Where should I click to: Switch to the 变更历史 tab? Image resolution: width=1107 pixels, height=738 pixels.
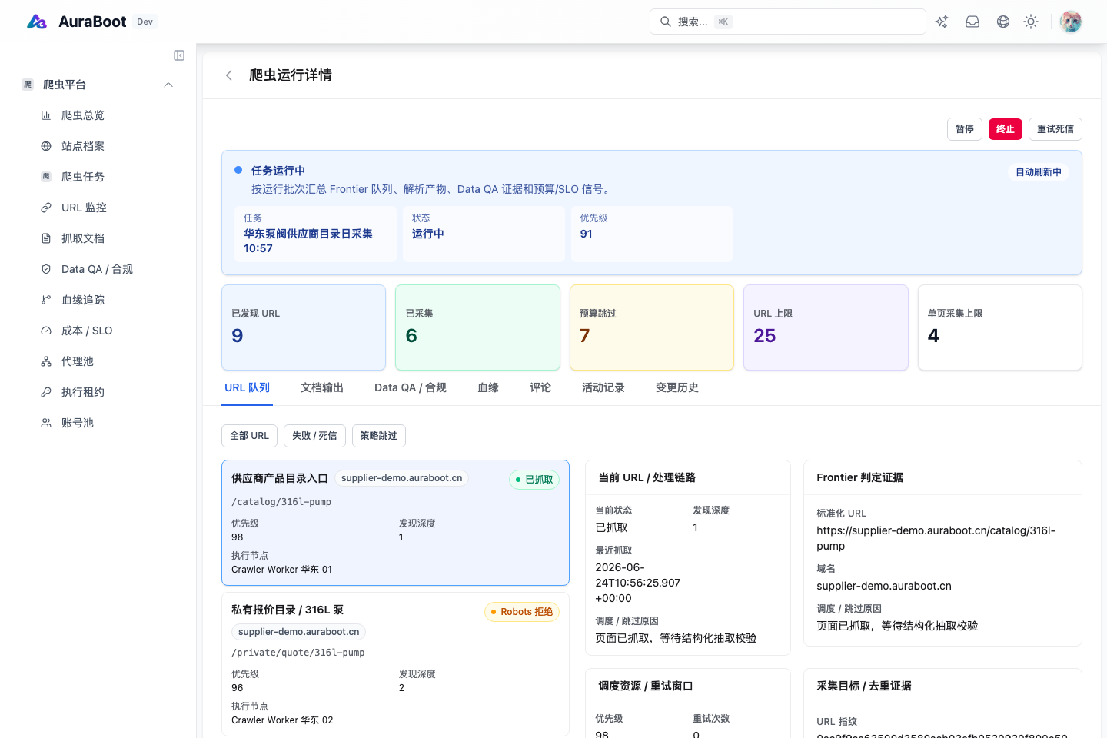[677, 387]
